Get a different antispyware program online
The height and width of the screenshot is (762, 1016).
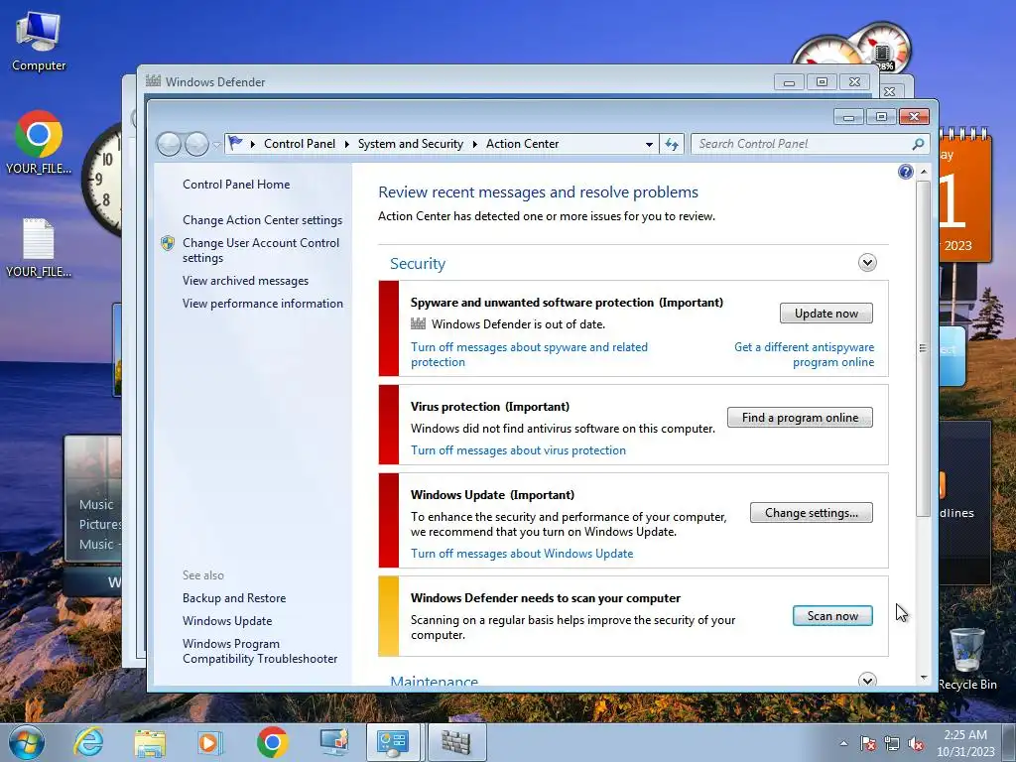pyautogui.click(x=804, y=354)
